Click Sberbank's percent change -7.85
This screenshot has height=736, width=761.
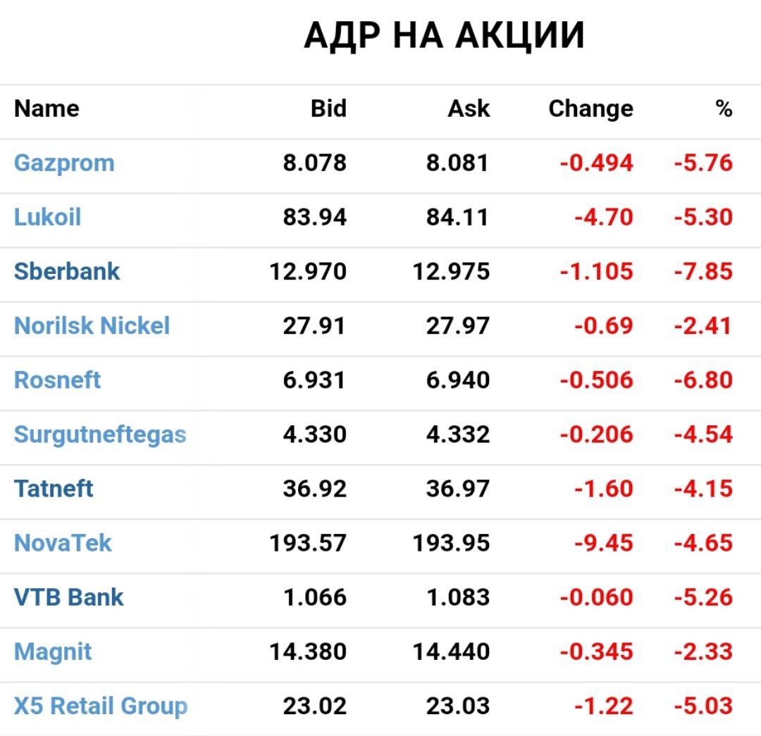coord(703,271)
